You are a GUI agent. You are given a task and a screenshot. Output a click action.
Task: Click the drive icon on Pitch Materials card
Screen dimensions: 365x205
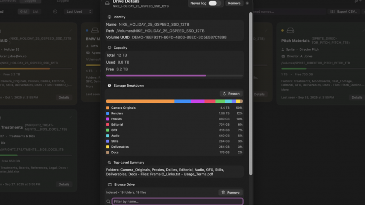point(291,31)
